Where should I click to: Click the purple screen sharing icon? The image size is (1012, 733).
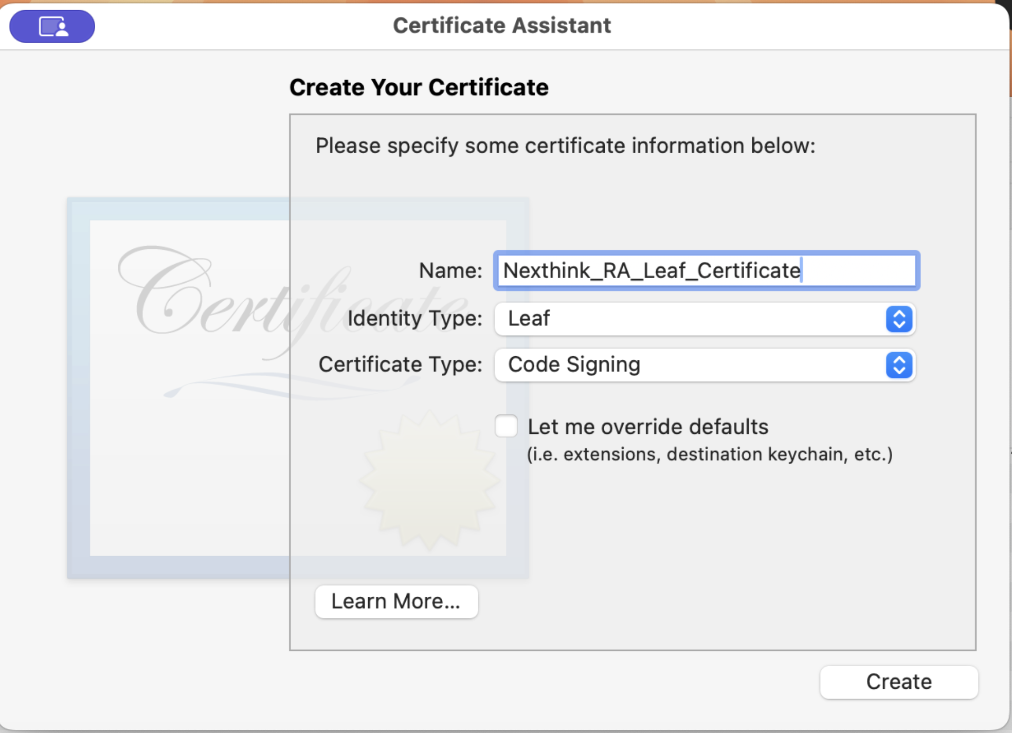pos(52,26)
